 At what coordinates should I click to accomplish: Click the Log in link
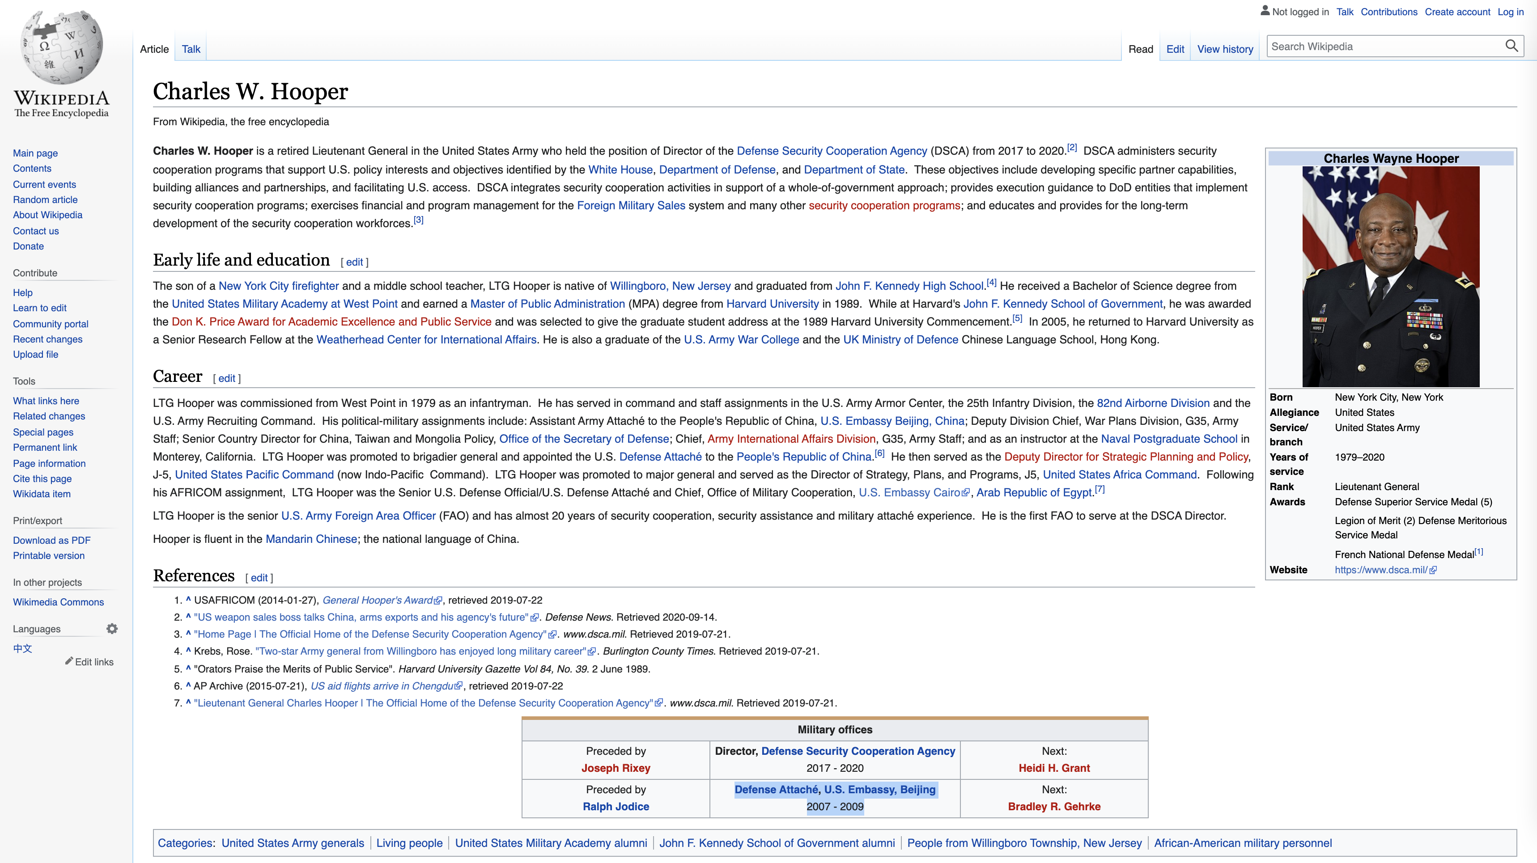1510,11
